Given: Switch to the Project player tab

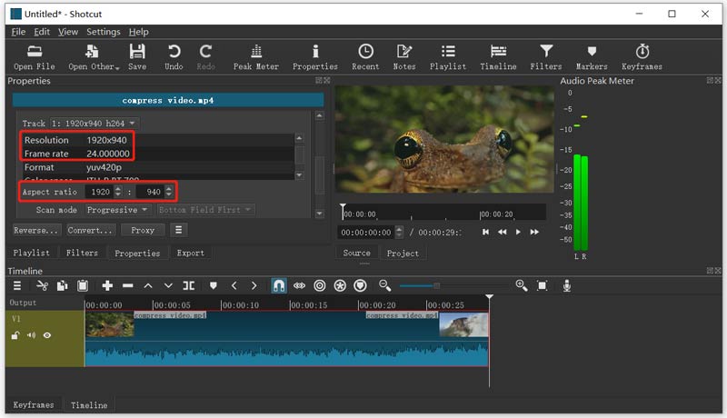Looking at the screenshot, I should click(403, 253).
